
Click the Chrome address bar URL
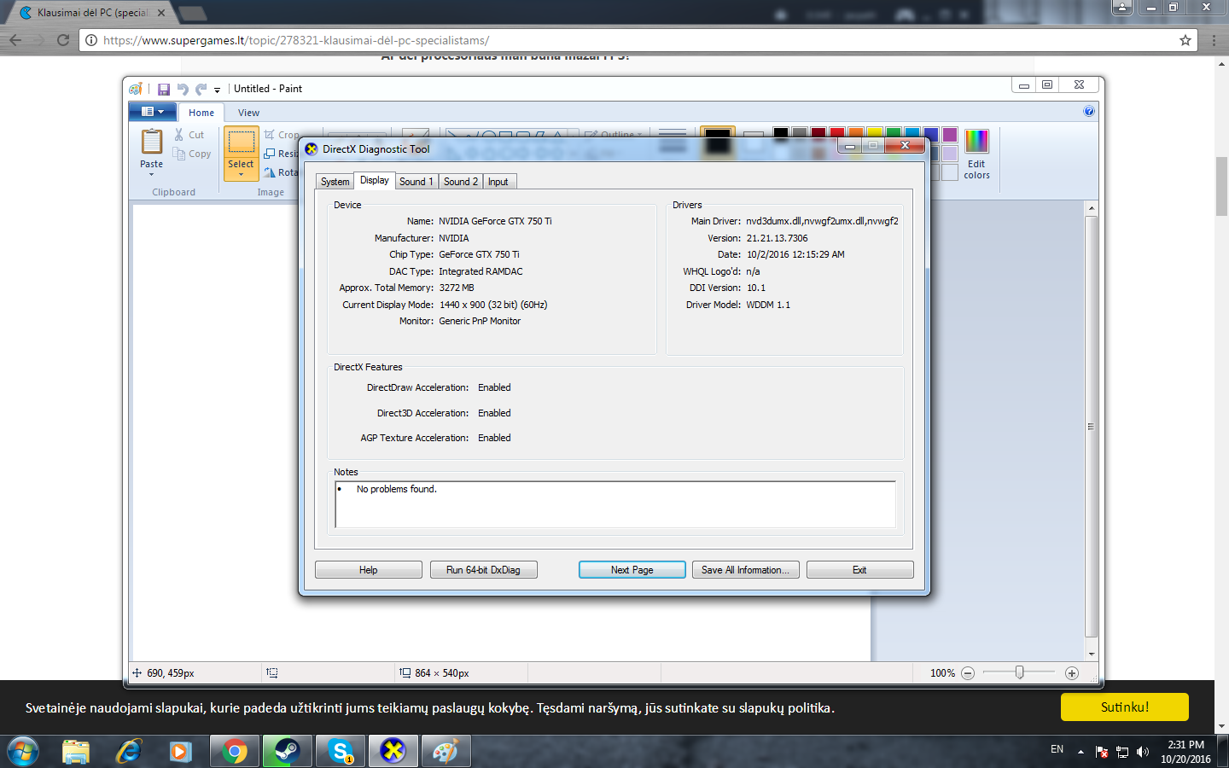pos(296,40)
